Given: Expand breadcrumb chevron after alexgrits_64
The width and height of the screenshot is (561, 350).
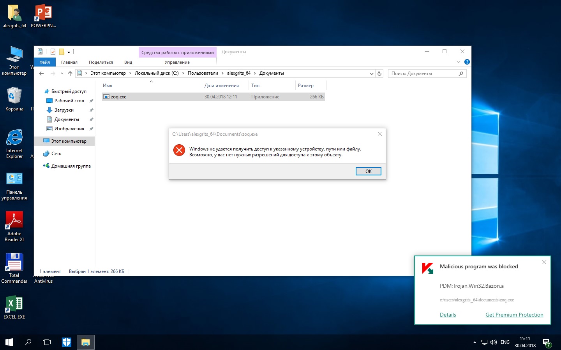Looking at the screenshot, I should click(255, 73).
